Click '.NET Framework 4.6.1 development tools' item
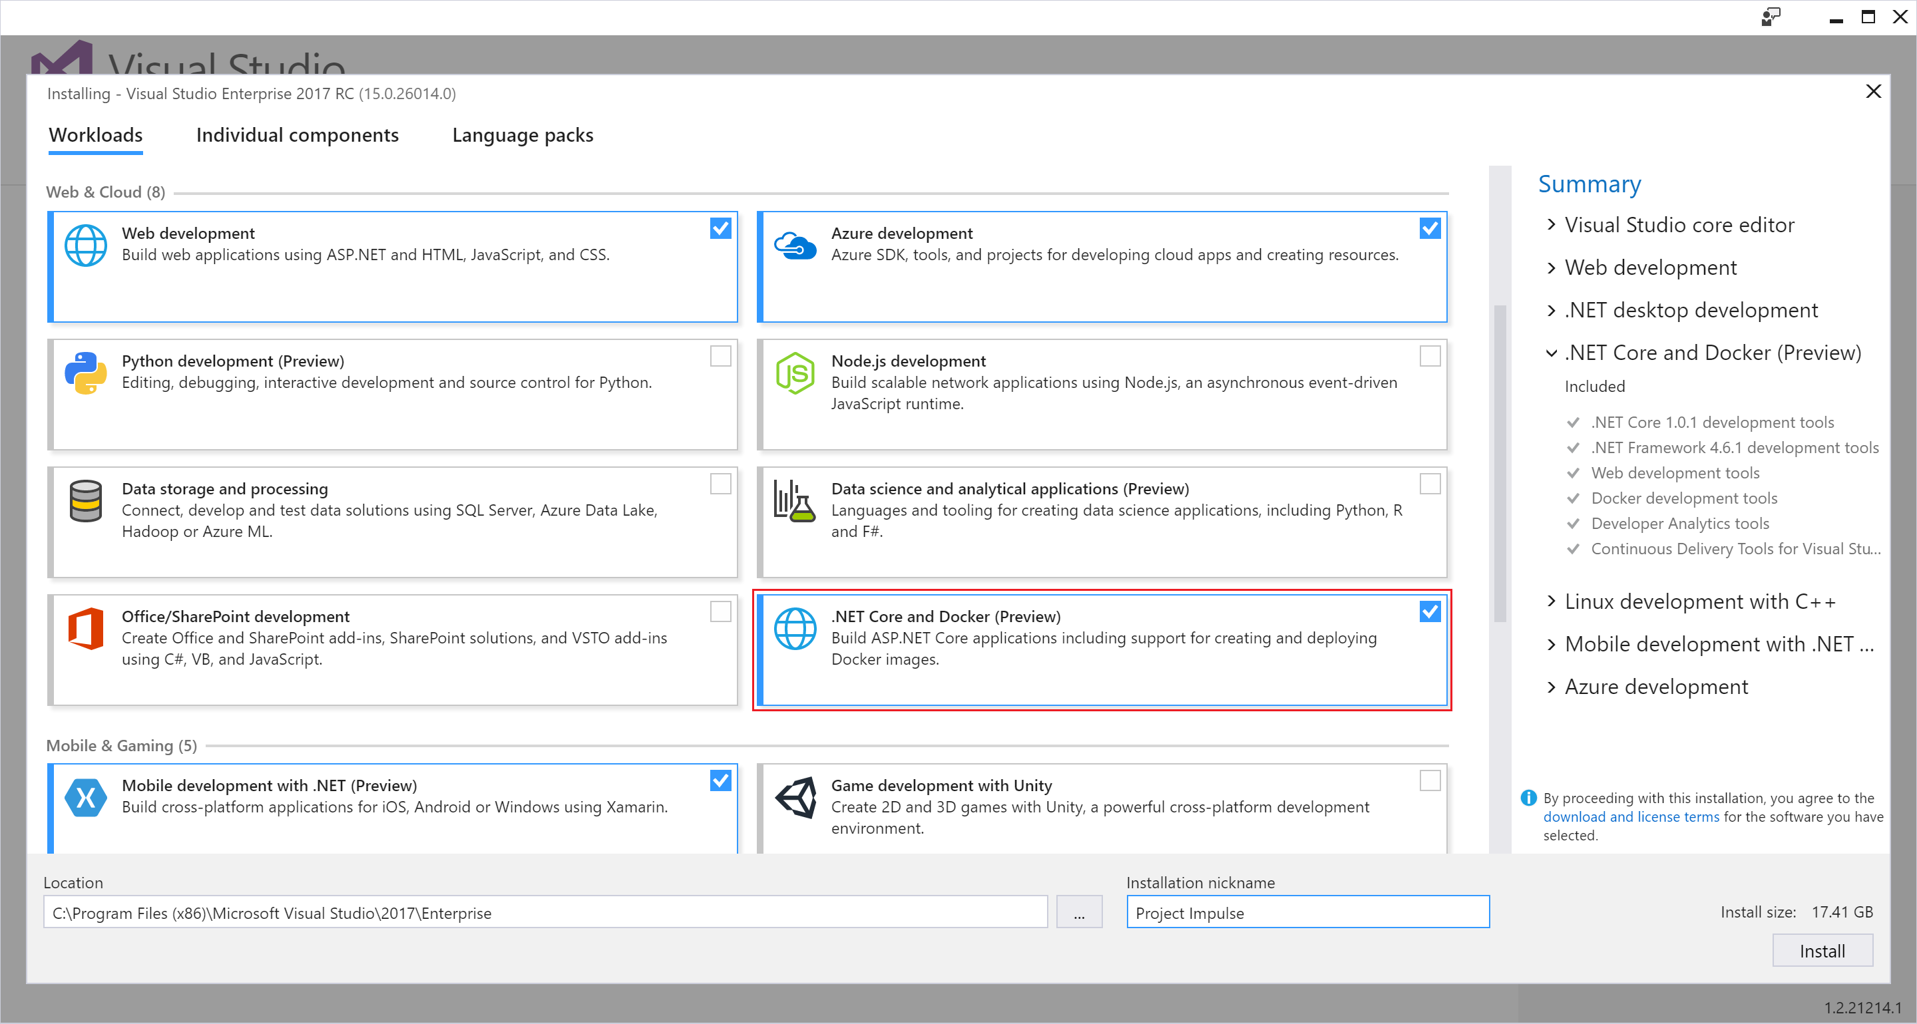 pyautogui.click(x=1734, y=448)
